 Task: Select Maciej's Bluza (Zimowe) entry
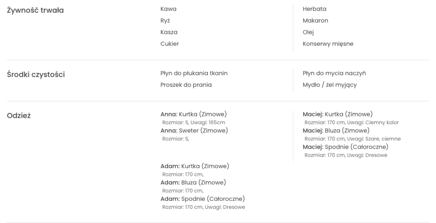point(336,130)
